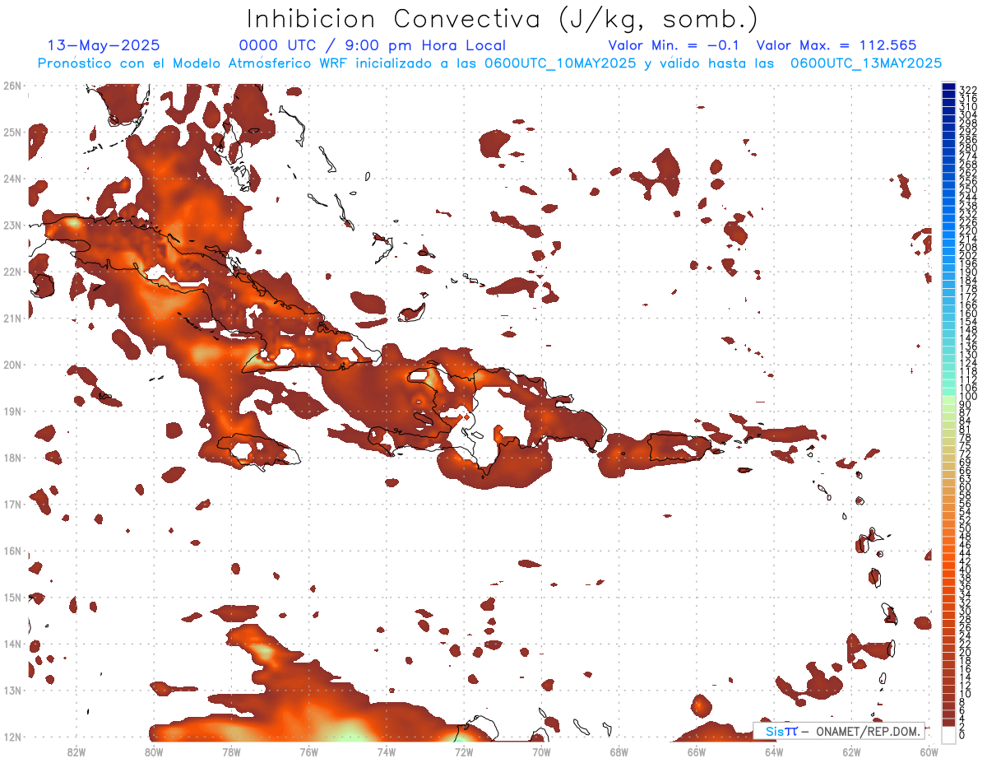Click the '78W' longitude label
This screenshot has width=987, height=763.
[x=231, y=751]
